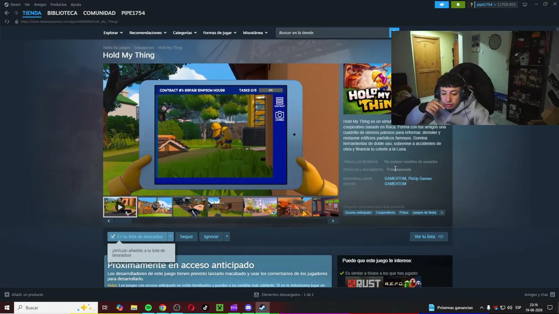Screen dimensions: 559x314
Task: Click the Ignorar button
Action: 211,236
